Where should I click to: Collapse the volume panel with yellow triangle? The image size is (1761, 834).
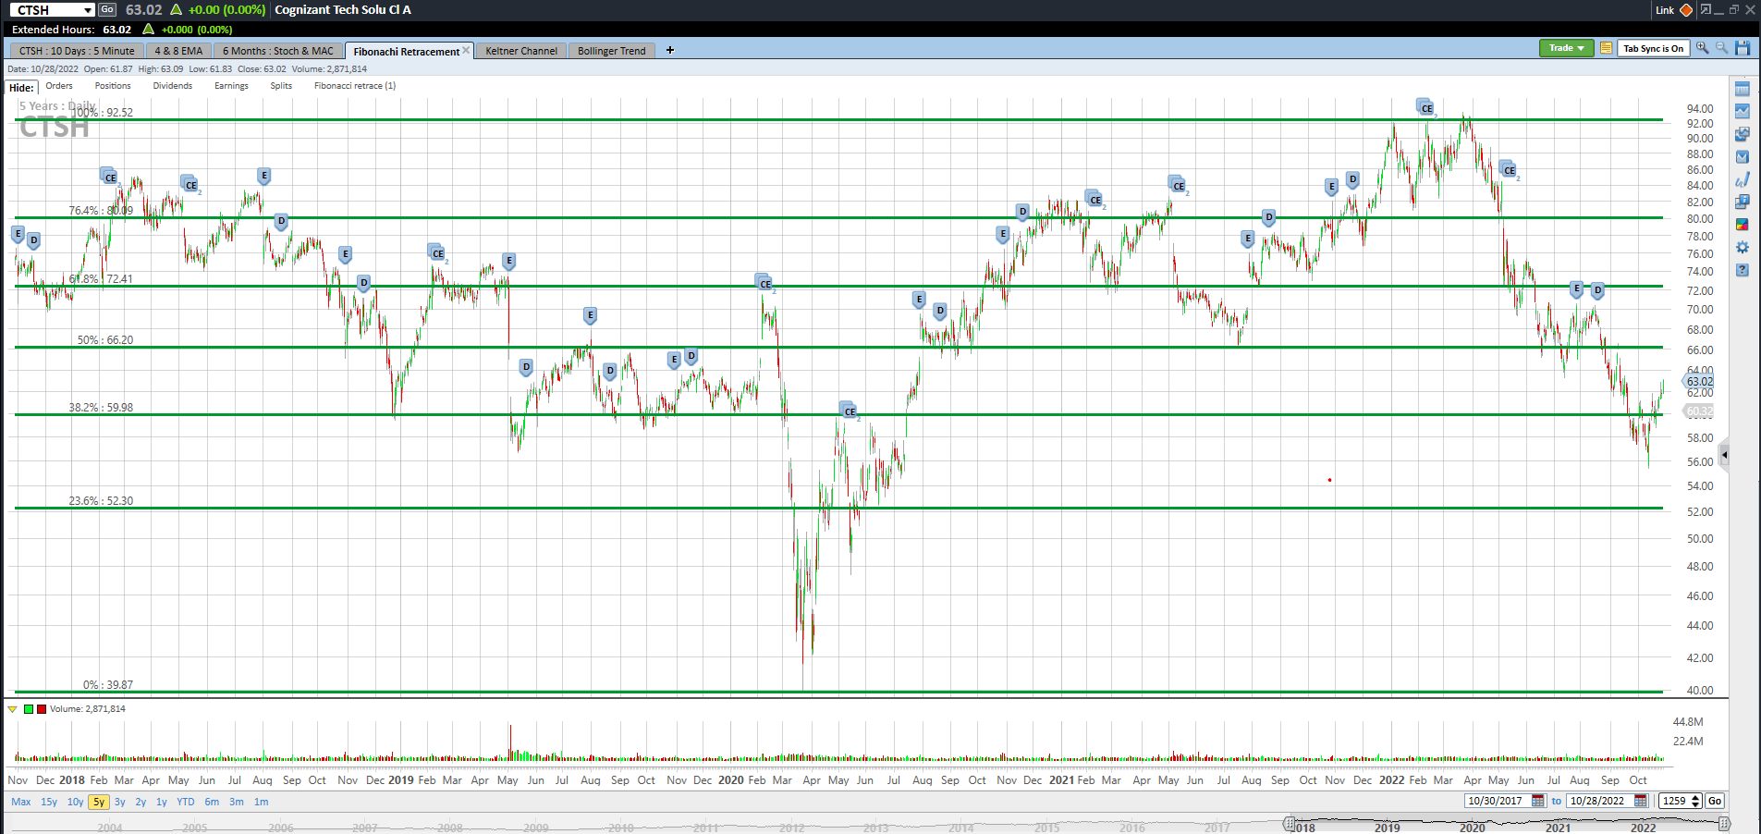tap(12, 709)
